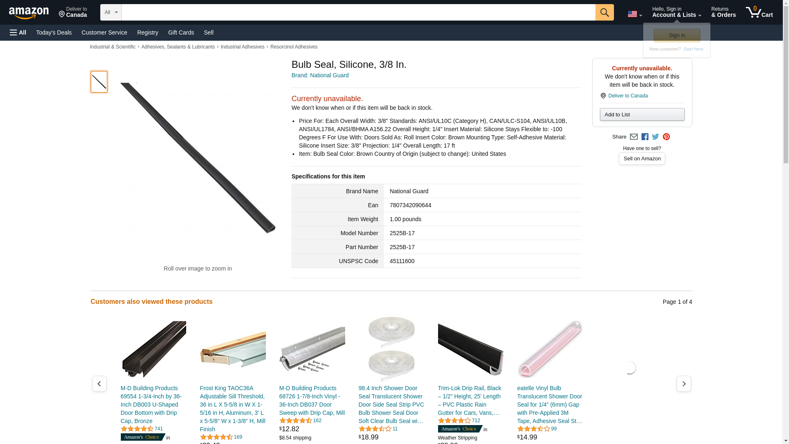Focus the Amazon search text field
This screenshot has width=789, height=444.
358,12
